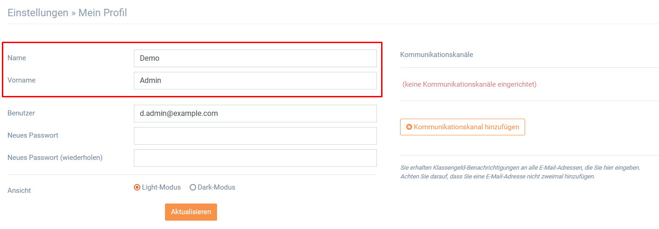
Task: Select the Dark-Modus radio button
Action: (193, 188)
